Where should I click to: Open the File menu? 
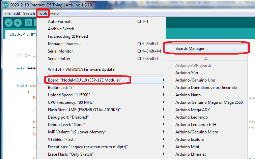(x=7, y=13)
